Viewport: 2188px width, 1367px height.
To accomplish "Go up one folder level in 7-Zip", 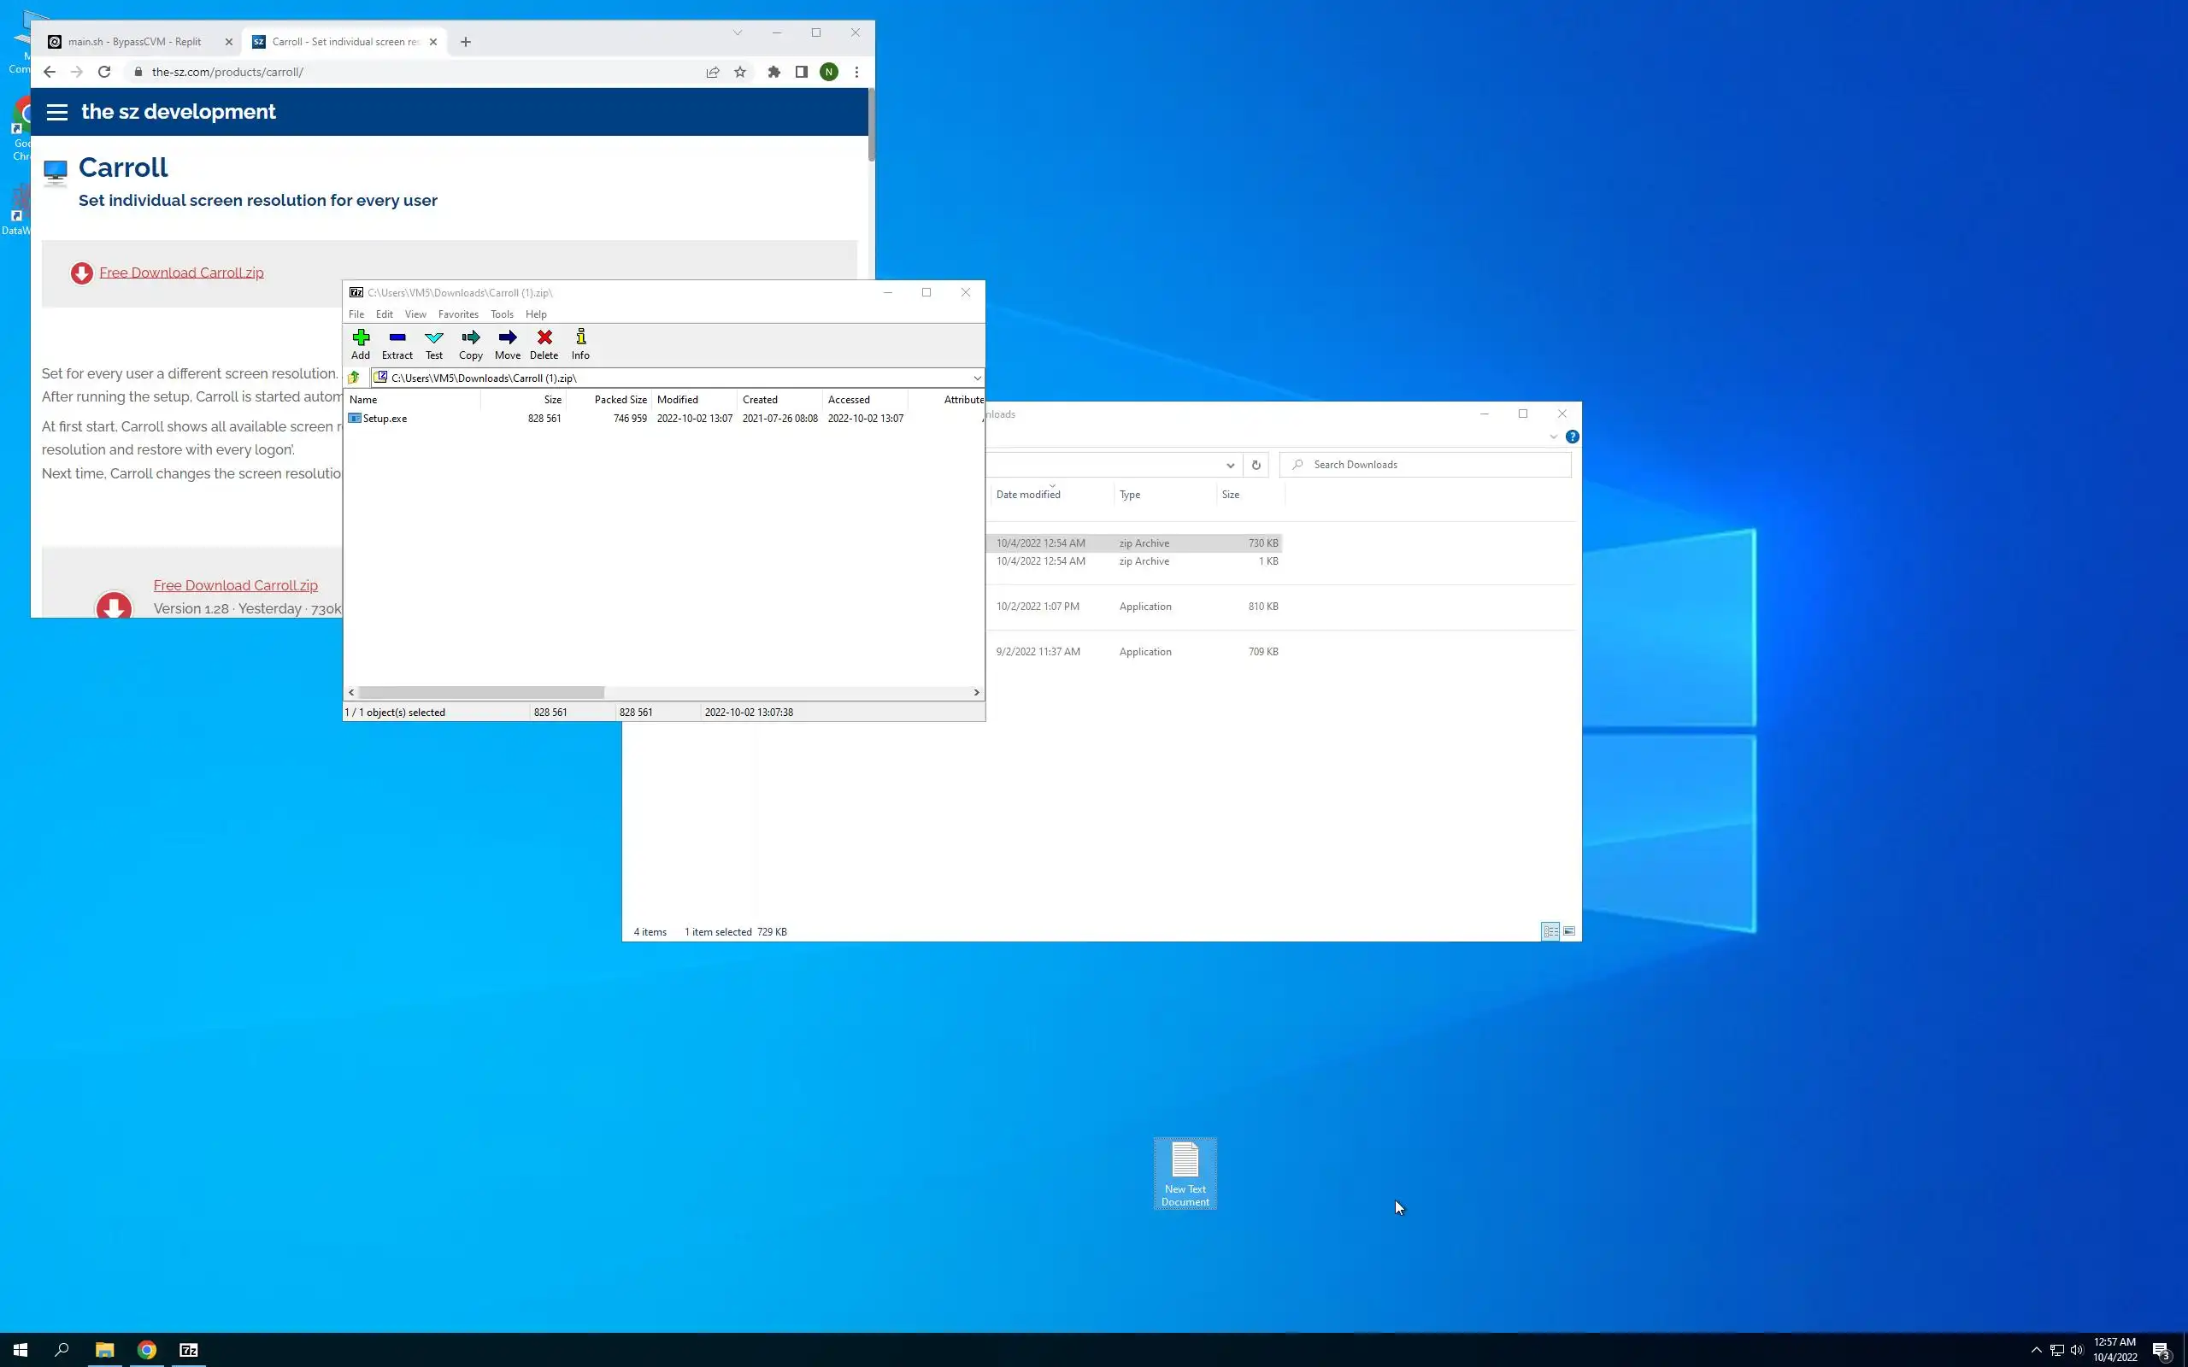I will point(355,378).
